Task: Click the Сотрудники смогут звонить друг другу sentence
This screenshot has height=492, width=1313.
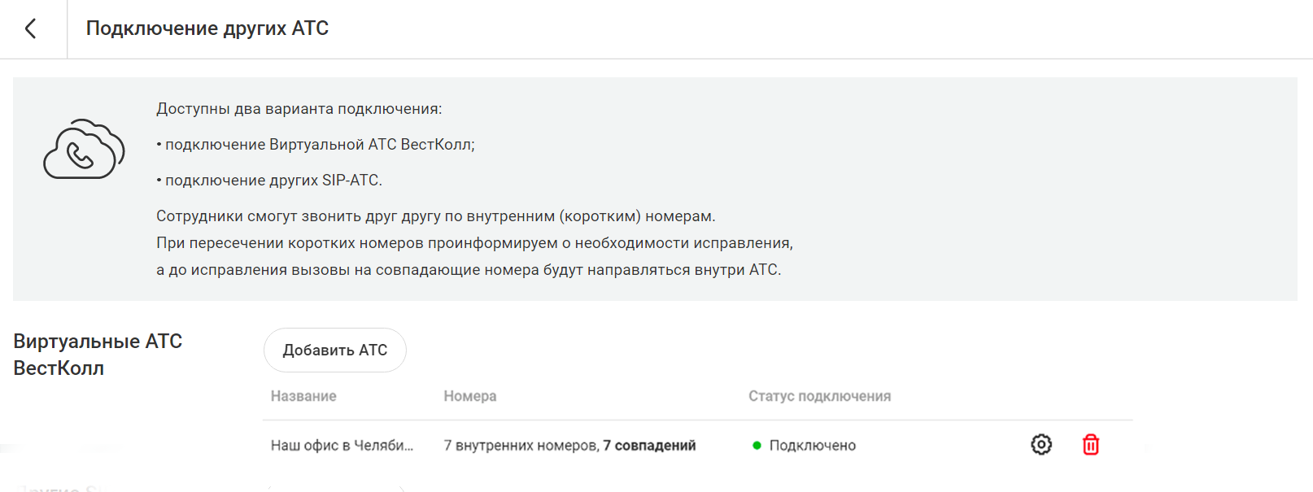Action: [x=436, y=216]
